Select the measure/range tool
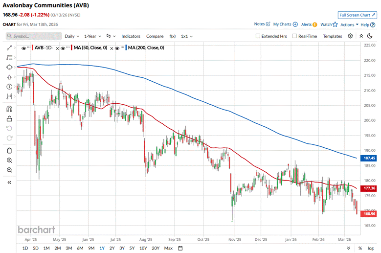Viewport: 381px width, 253px height. tap(9, 96)
